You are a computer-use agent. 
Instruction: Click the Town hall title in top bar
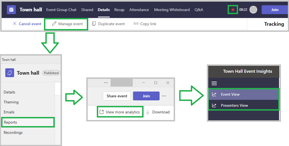point(31,10)
